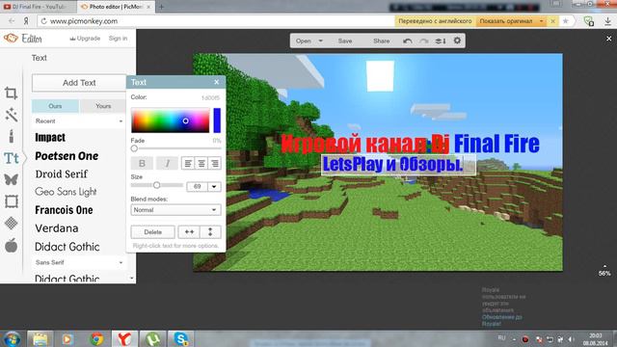Click the color hex code field
The height and width of the screenshot is (347, 617).
pyautogui.click(x=210, y=97)
